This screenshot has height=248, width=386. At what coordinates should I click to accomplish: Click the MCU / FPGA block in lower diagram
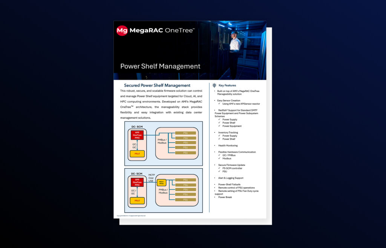pos(161,182)
